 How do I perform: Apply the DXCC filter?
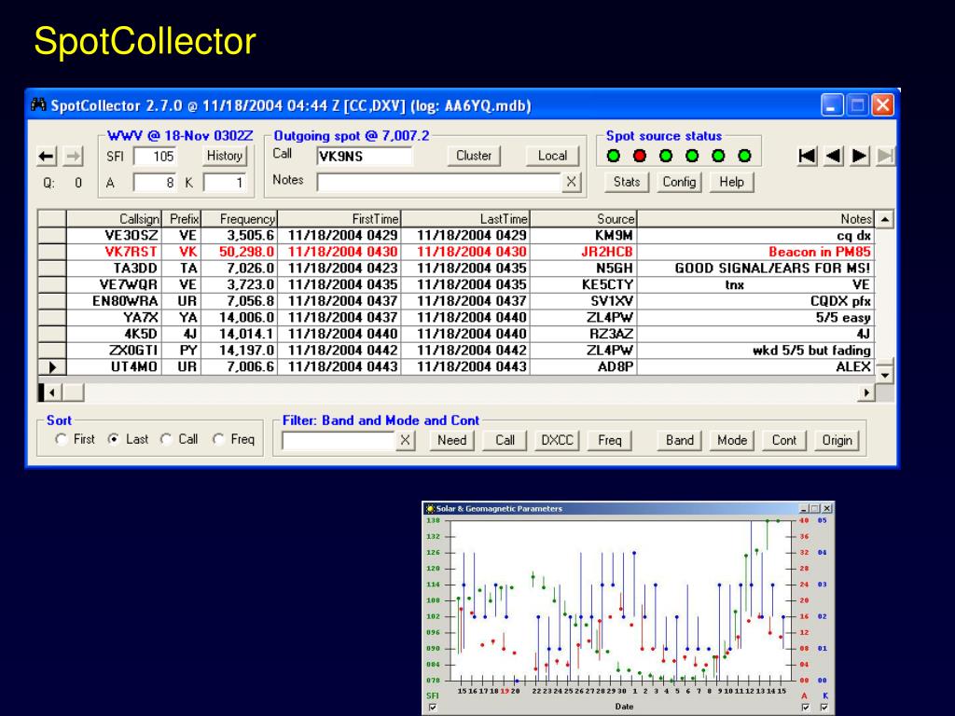[557, 440]
